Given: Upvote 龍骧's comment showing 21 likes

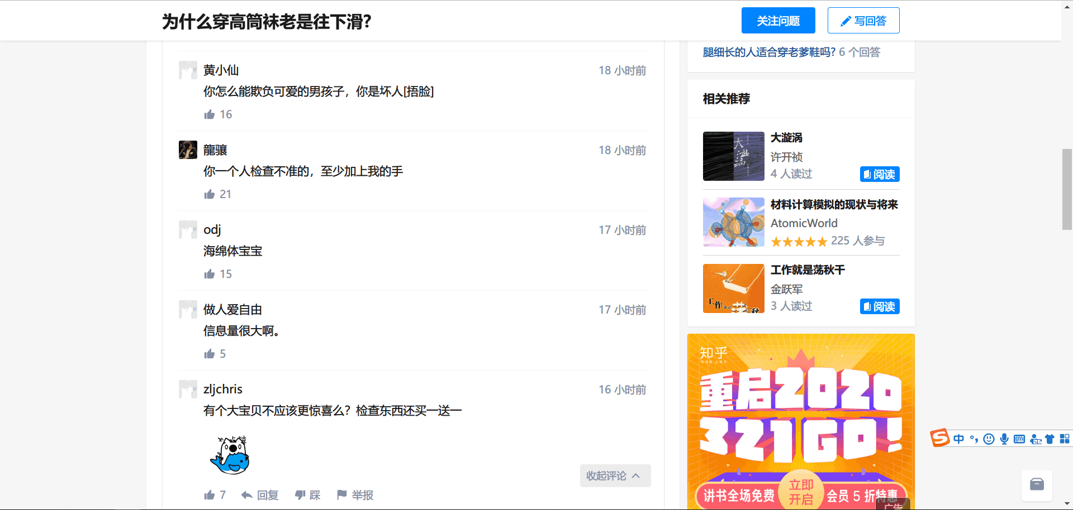Looking at the screenshot, I should (210, 194).
